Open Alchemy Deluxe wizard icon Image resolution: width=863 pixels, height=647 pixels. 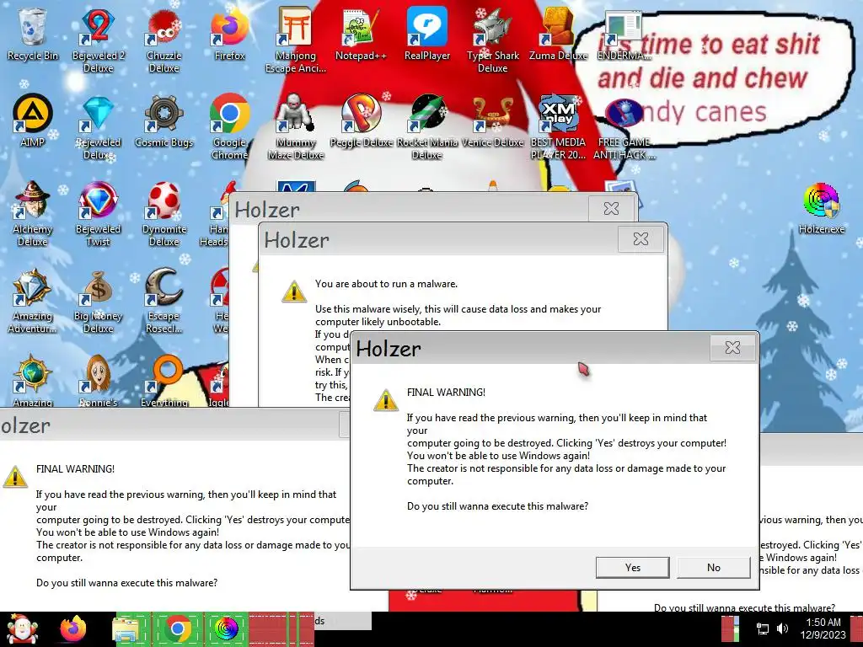pyautogui.click(x=33, y=212)
